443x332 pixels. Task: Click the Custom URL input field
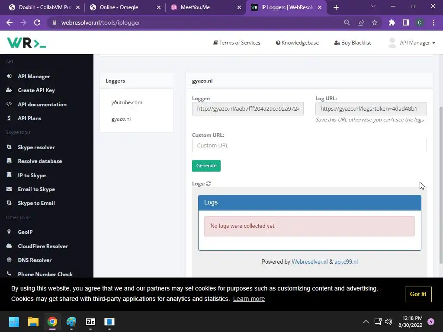point(309,145)
